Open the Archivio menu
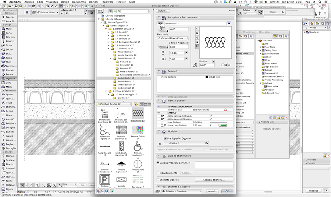The width and height of the screenshot is (331, 197). click(x=29, y=2)
